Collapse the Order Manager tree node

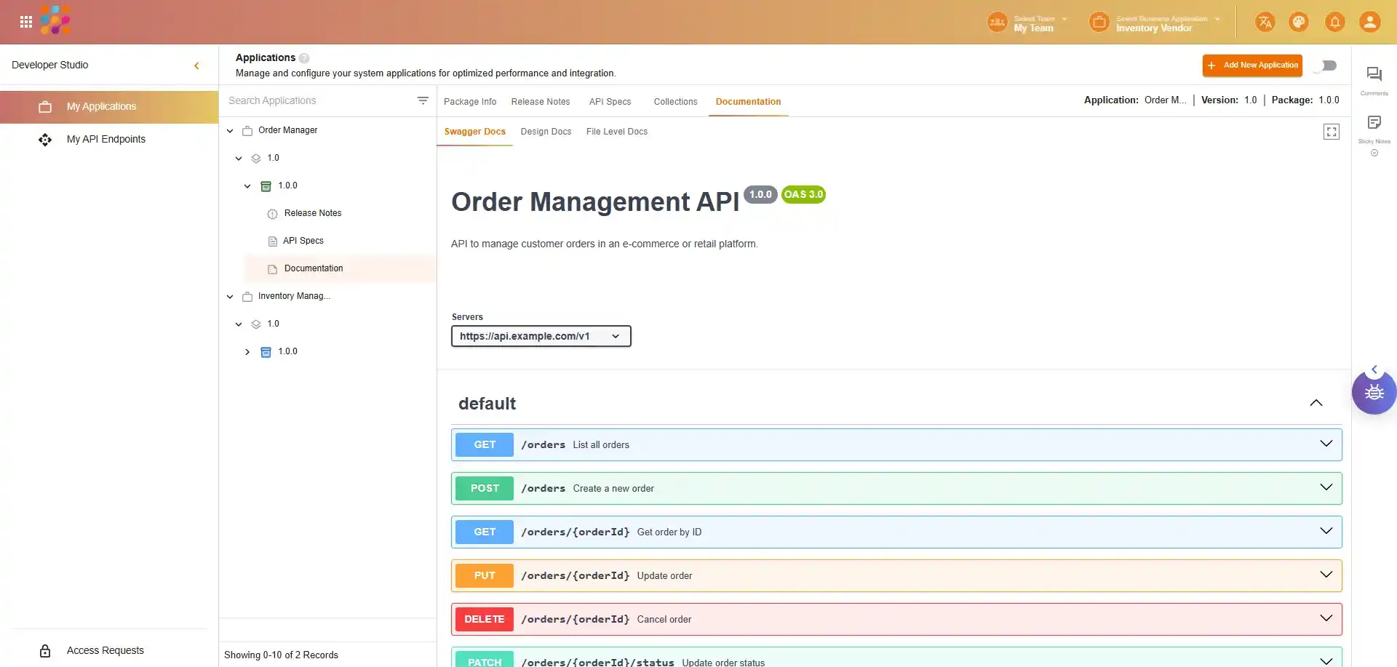pos(230,131)
